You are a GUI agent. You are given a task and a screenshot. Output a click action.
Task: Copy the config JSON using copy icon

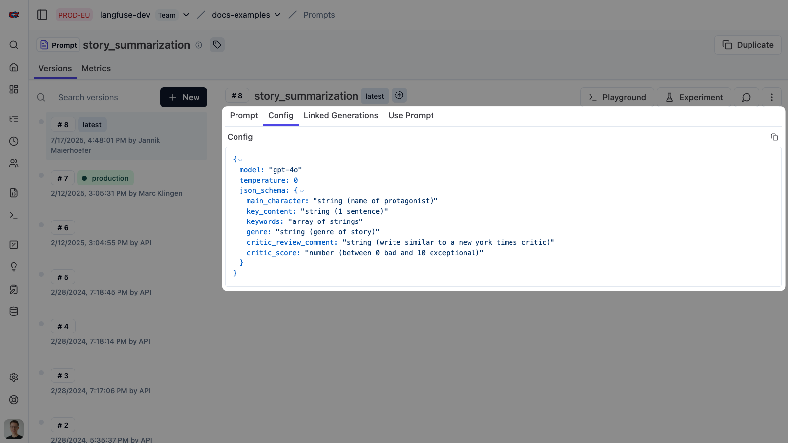pos(774,137)
